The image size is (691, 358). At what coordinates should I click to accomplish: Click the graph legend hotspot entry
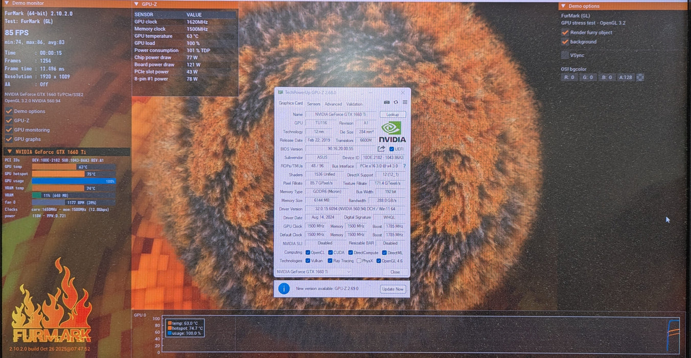click(185, 328)
